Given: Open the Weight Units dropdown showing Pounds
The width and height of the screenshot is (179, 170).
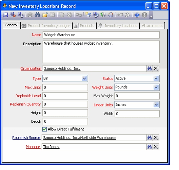Looking at the screenshot, I should (x=156, y=87).
